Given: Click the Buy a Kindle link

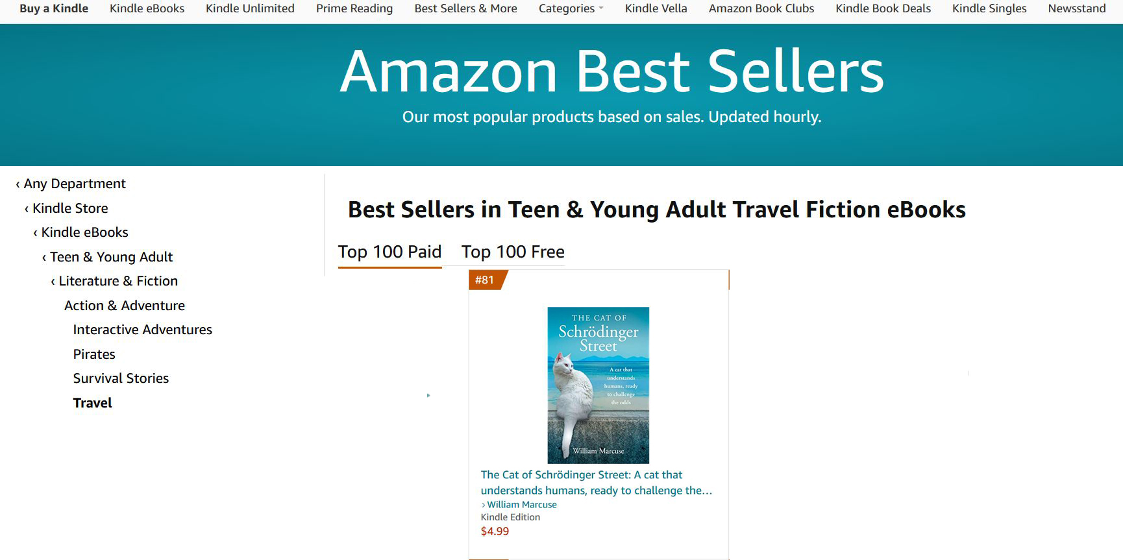Looking at the screenshot, I should (x=54, y=8).
